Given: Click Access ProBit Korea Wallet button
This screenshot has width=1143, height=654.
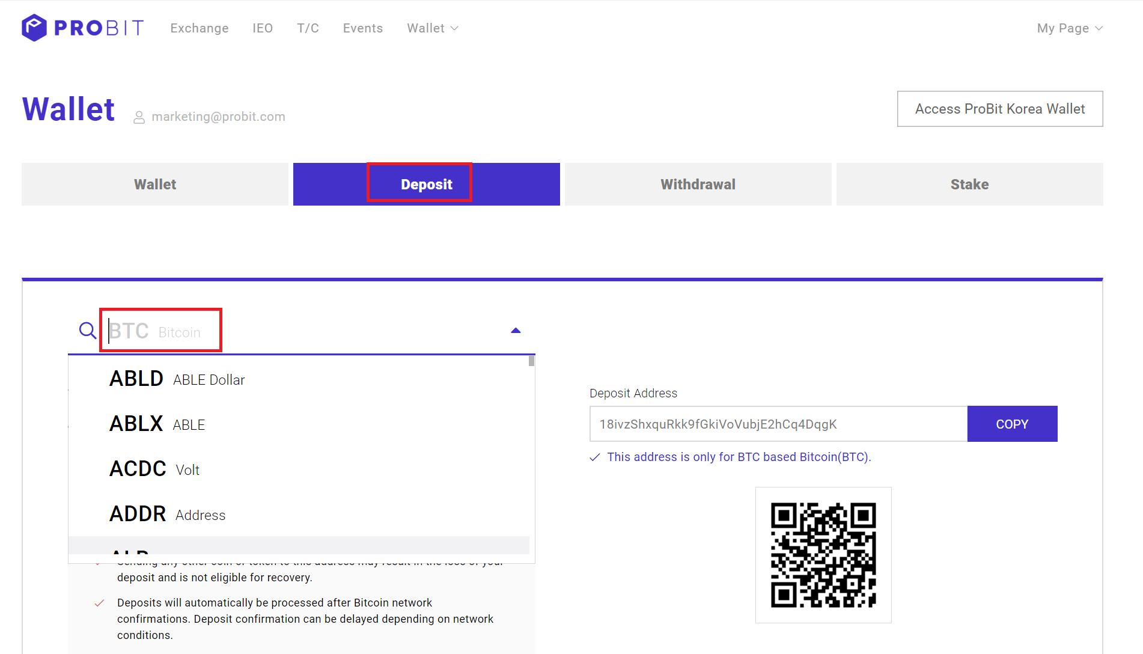Looking at the screenshot, I should [x=1000, y=109].
